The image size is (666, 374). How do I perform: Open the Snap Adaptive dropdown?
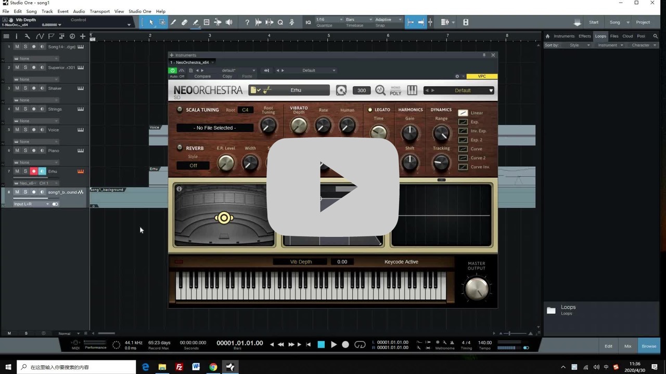(388, 20)
